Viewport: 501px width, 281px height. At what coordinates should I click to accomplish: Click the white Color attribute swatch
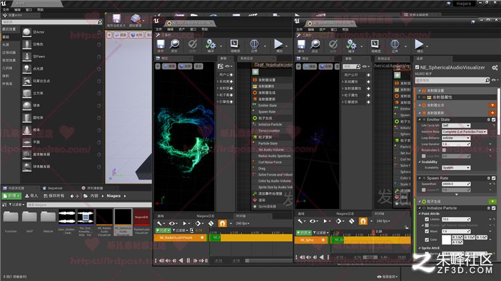[x=446, y=240]
